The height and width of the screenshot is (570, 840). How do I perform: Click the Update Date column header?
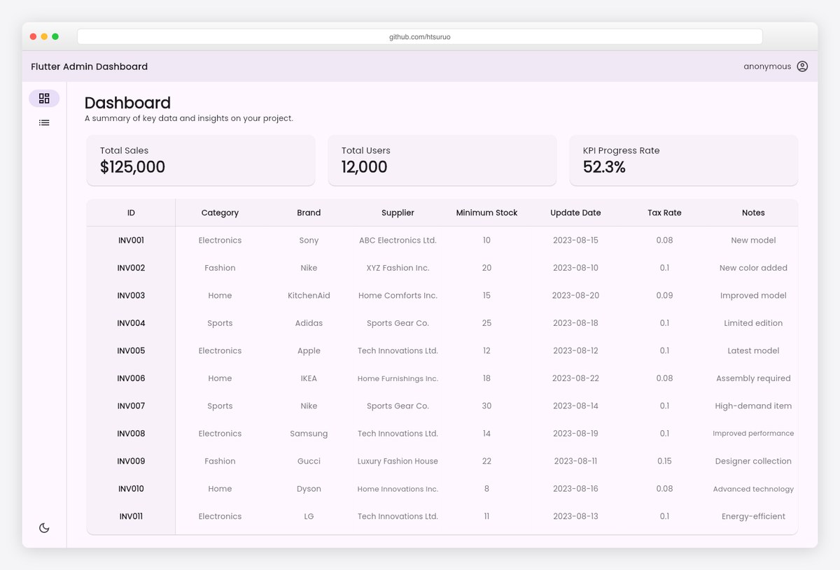coord(575,213)
